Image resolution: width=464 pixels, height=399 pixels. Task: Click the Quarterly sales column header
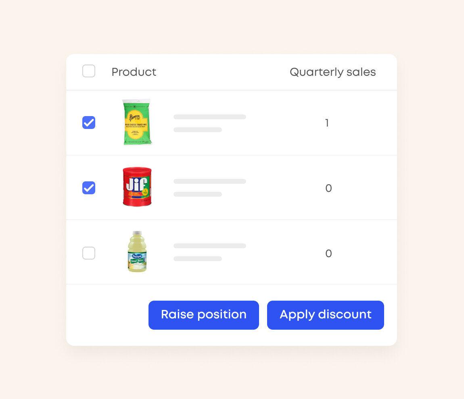click(x=332, y=72)
